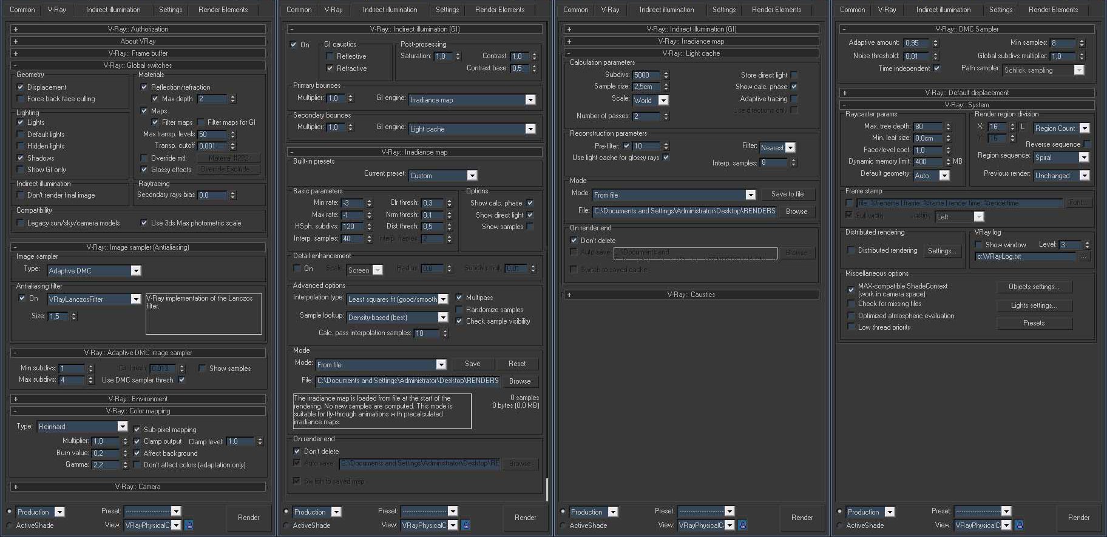1107x537 pixels.
Task: Collapse the V-Ray:: DMC Sampler rollout
Action: [x=967, y=29]
